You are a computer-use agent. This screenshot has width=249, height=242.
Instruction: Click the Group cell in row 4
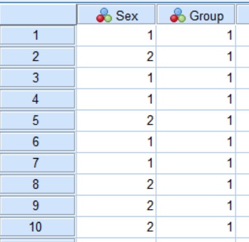click(196, 99)
